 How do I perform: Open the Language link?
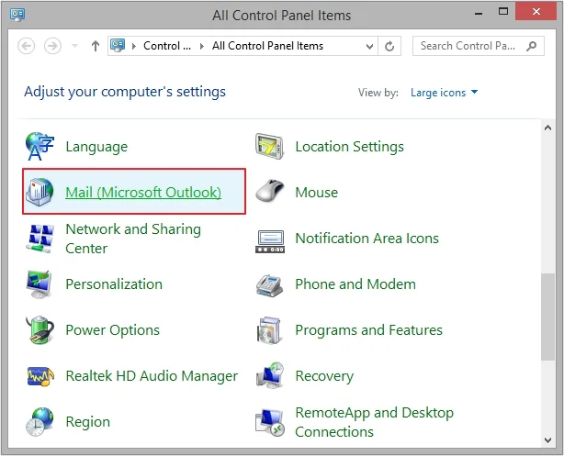point(96,147)
